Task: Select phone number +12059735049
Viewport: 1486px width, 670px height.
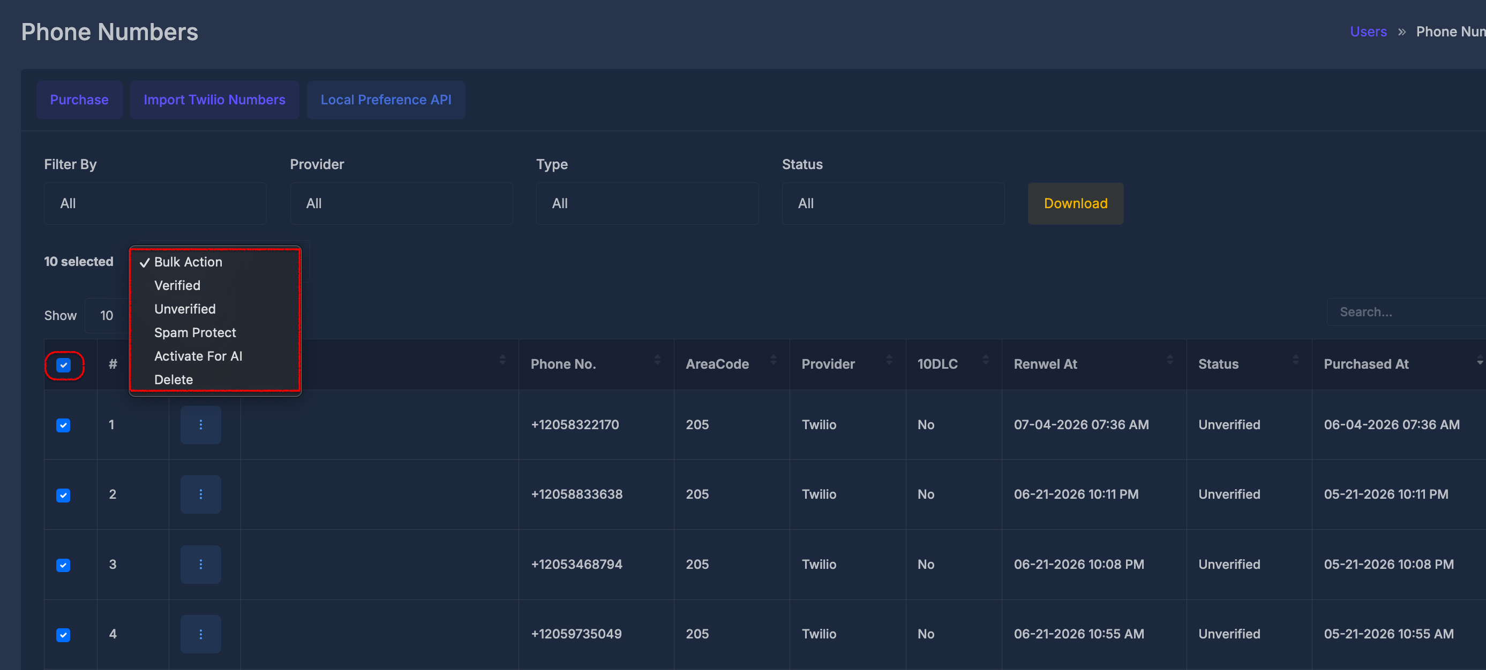Action: click(576, 634)
